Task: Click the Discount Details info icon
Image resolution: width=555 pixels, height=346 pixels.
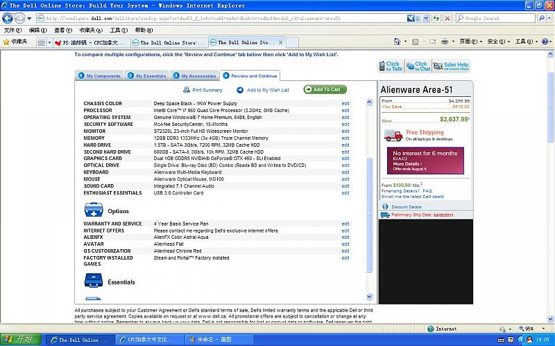Action: (385, 206)
